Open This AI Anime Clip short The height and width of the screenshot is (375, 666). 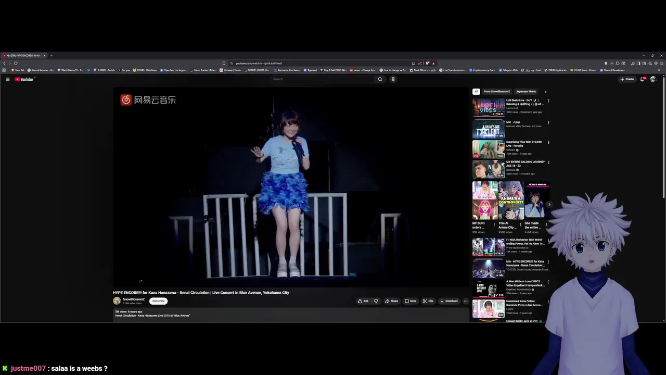(511, 201)
